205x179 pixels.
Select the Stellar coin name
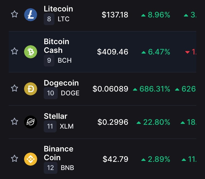click(55, 116)
